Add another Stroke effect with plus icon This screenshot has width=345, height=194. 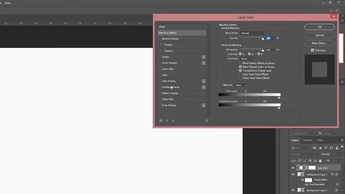(x=204, y=57)
